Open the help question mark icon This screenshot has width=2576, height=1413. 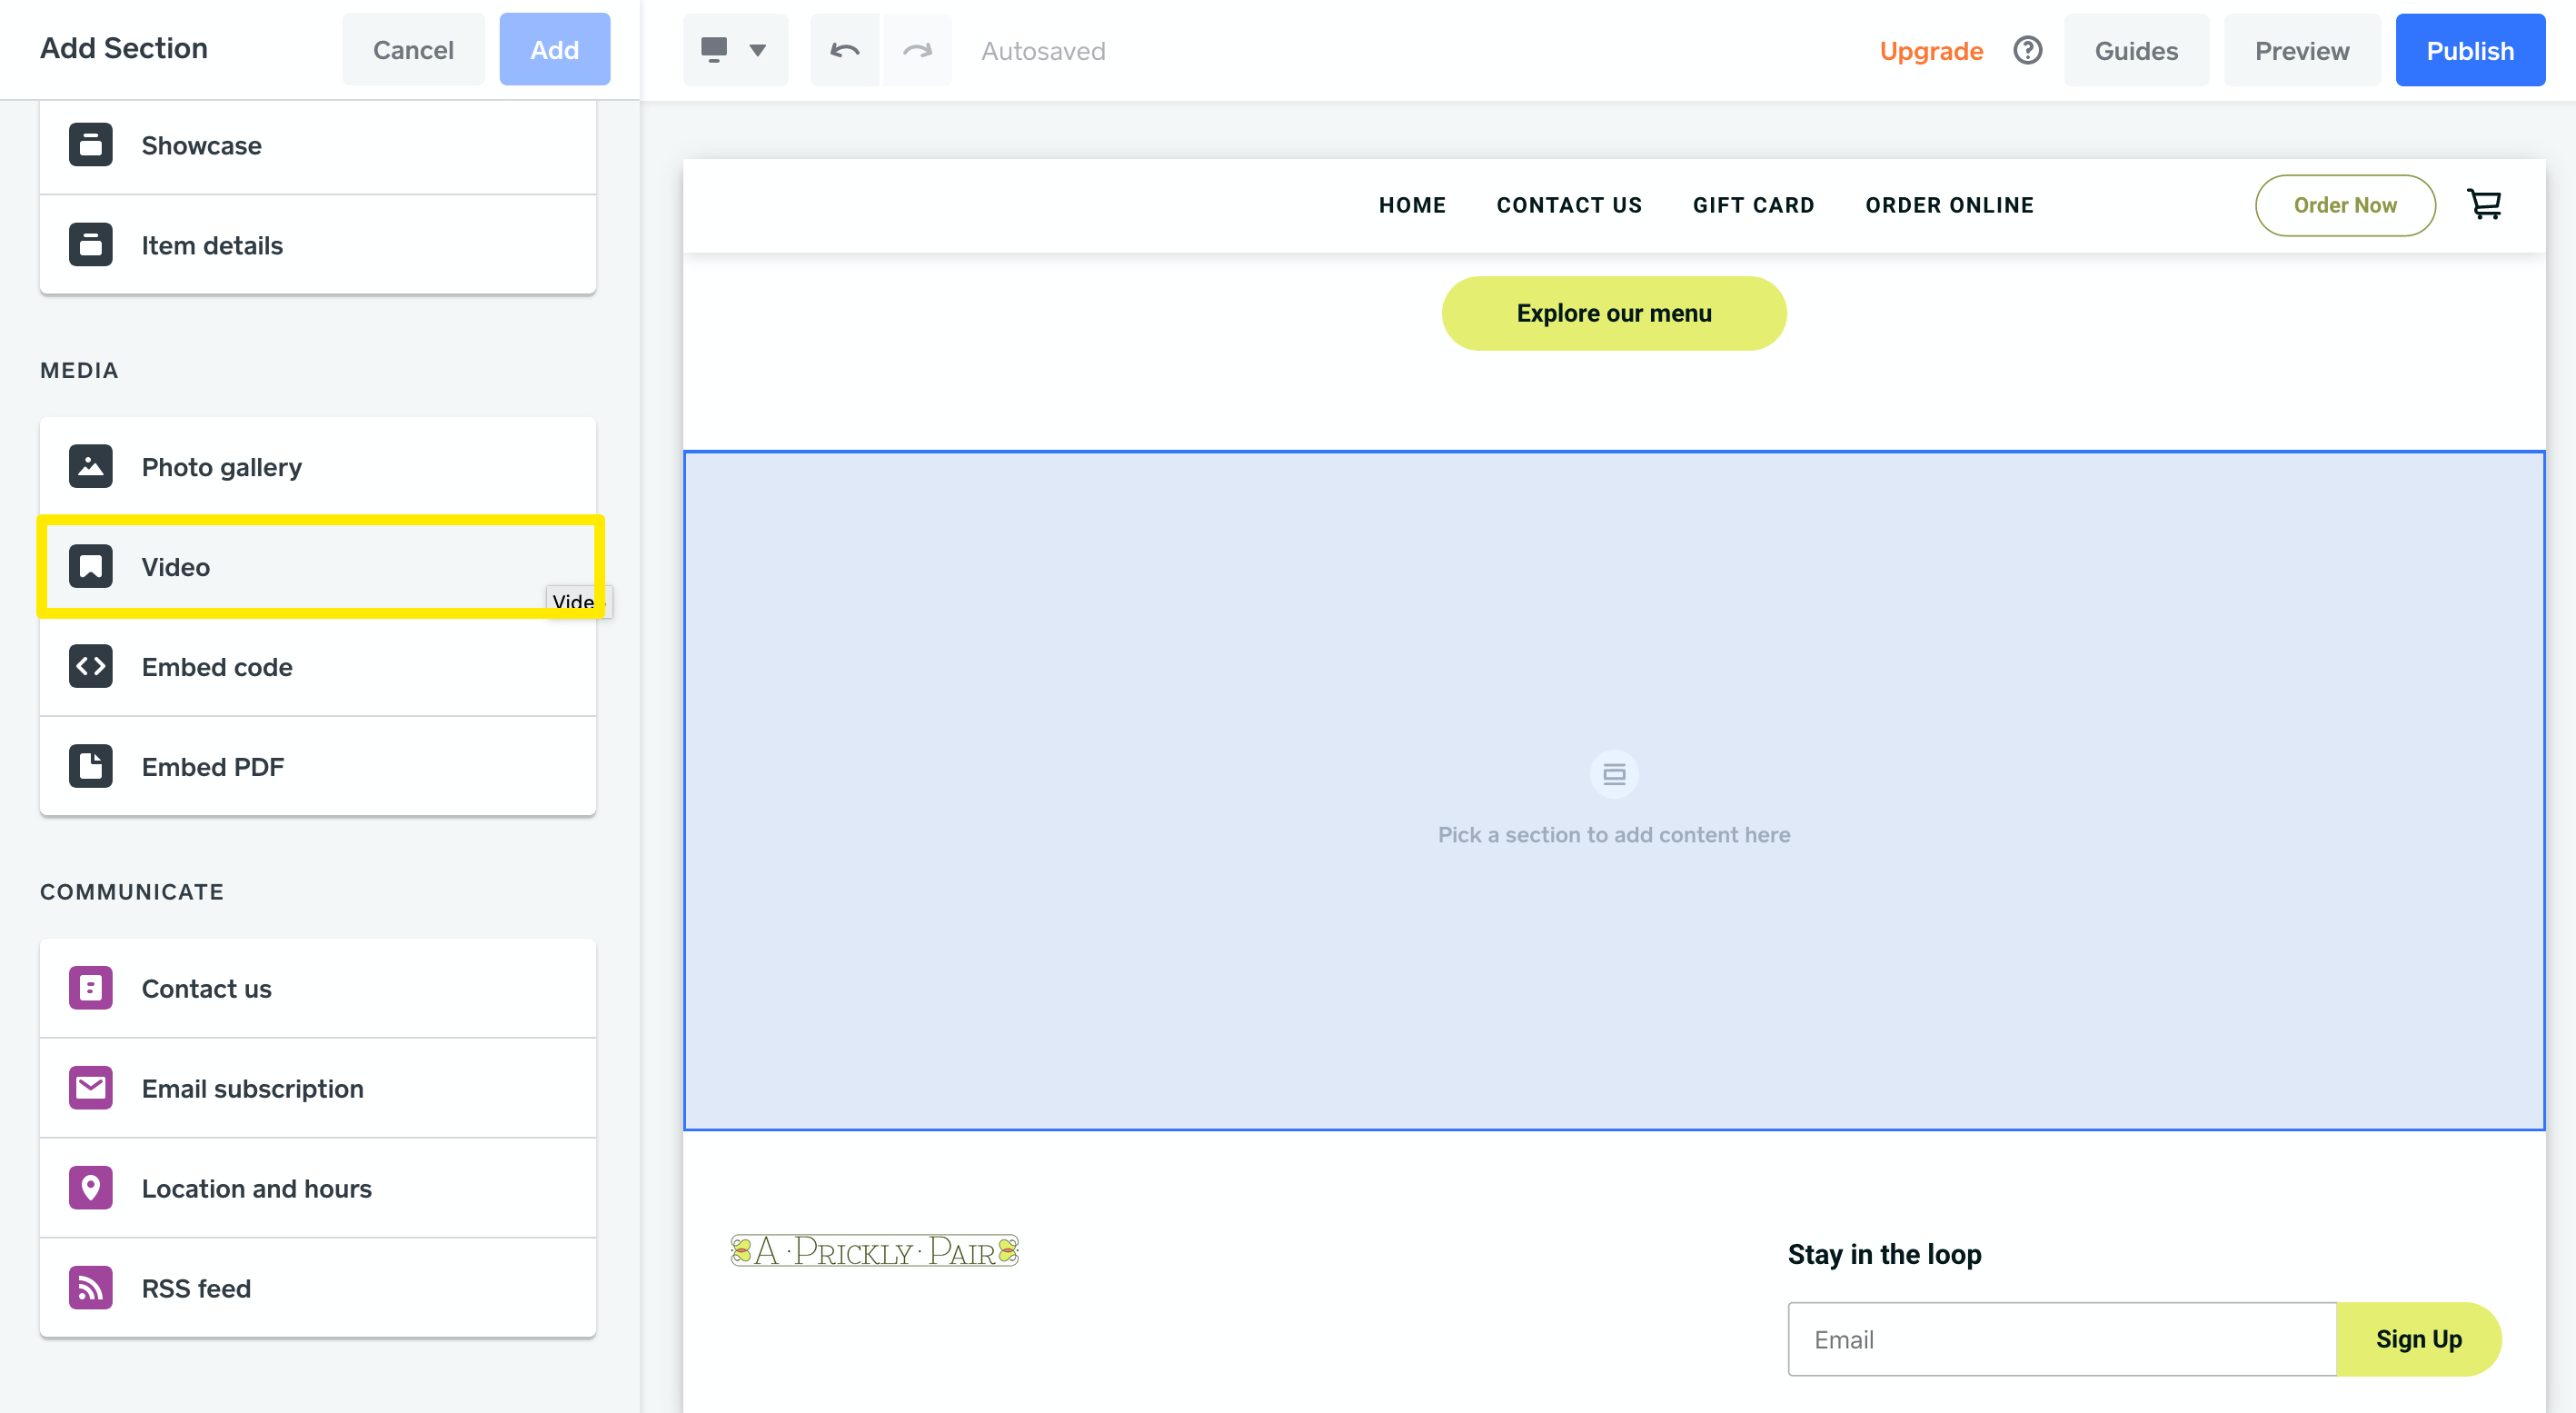2027,50
